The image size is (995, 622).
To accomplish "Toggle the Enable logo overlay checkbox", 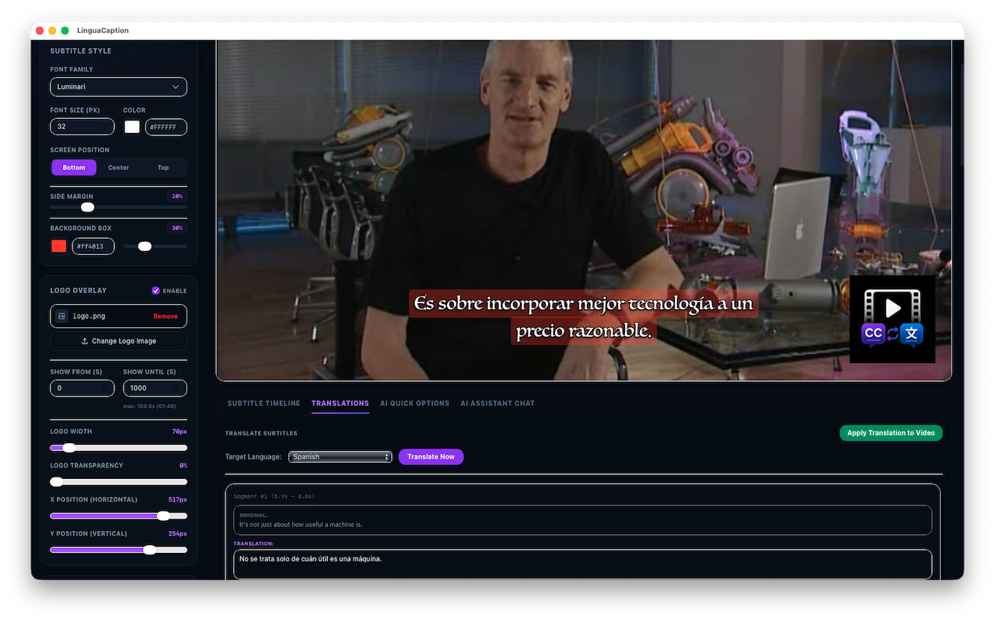I will coord(155,291).
